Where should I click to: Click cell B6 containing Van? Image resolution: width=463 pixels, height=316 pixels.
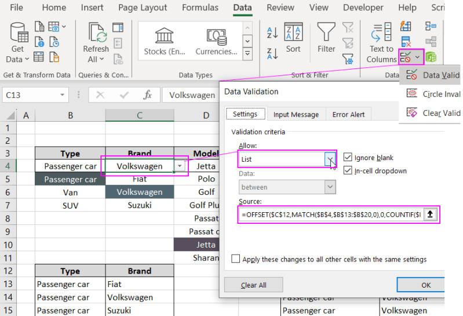[x=70, y=192]
